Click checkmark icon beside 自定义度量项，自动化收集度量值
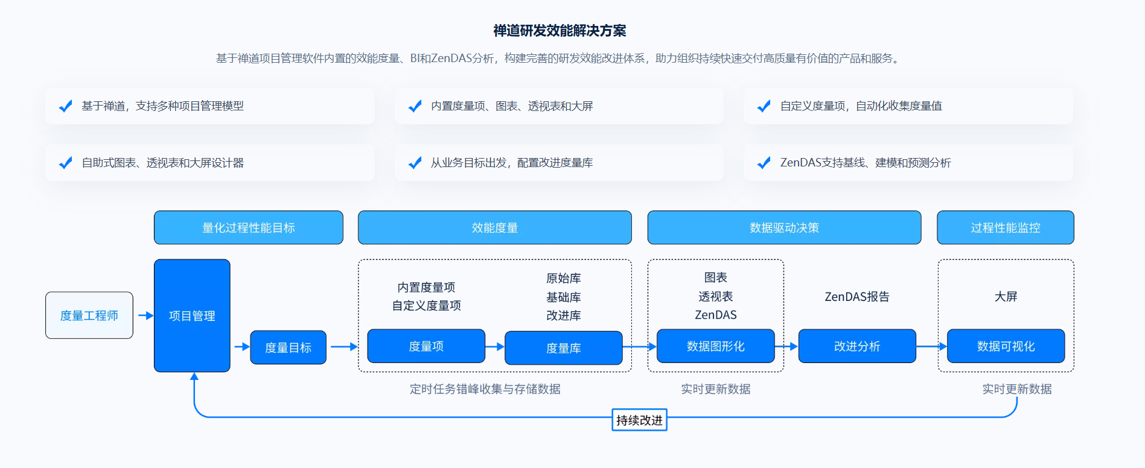Image resolution: width=1145 pixels, height=468 pixels. (x=764, y=106)
